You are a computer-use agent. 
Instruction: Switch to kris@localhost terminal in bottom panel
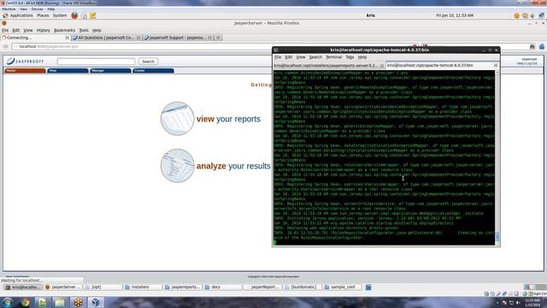coord(23,287)
